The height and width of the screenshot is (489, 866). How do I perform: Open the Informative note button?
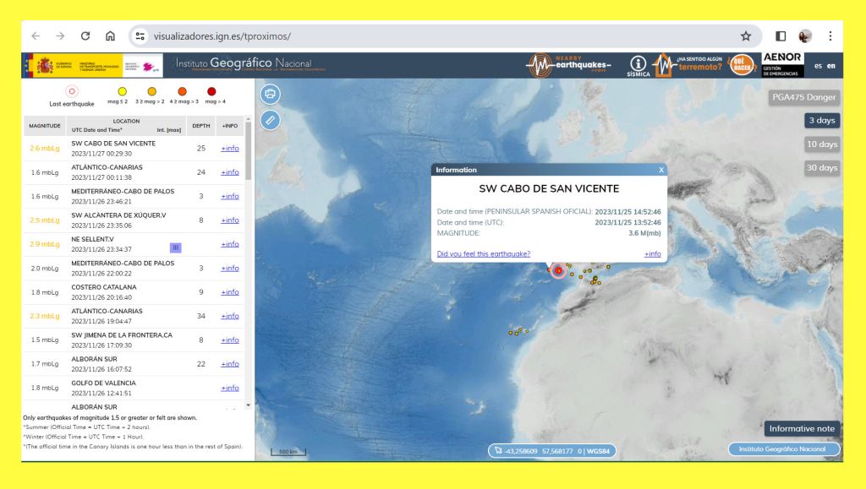click(802, 429)
